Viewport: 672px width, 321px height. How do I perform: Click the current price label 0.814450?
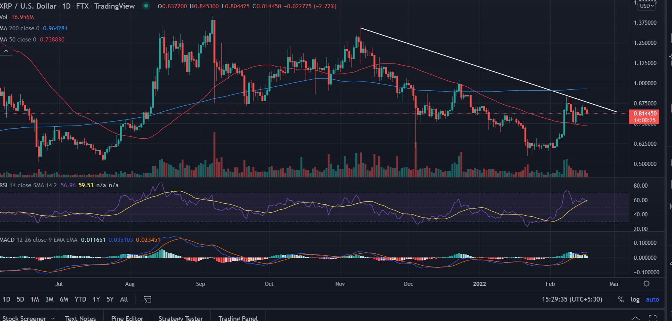pyautogui.click(x=645, y=114)
